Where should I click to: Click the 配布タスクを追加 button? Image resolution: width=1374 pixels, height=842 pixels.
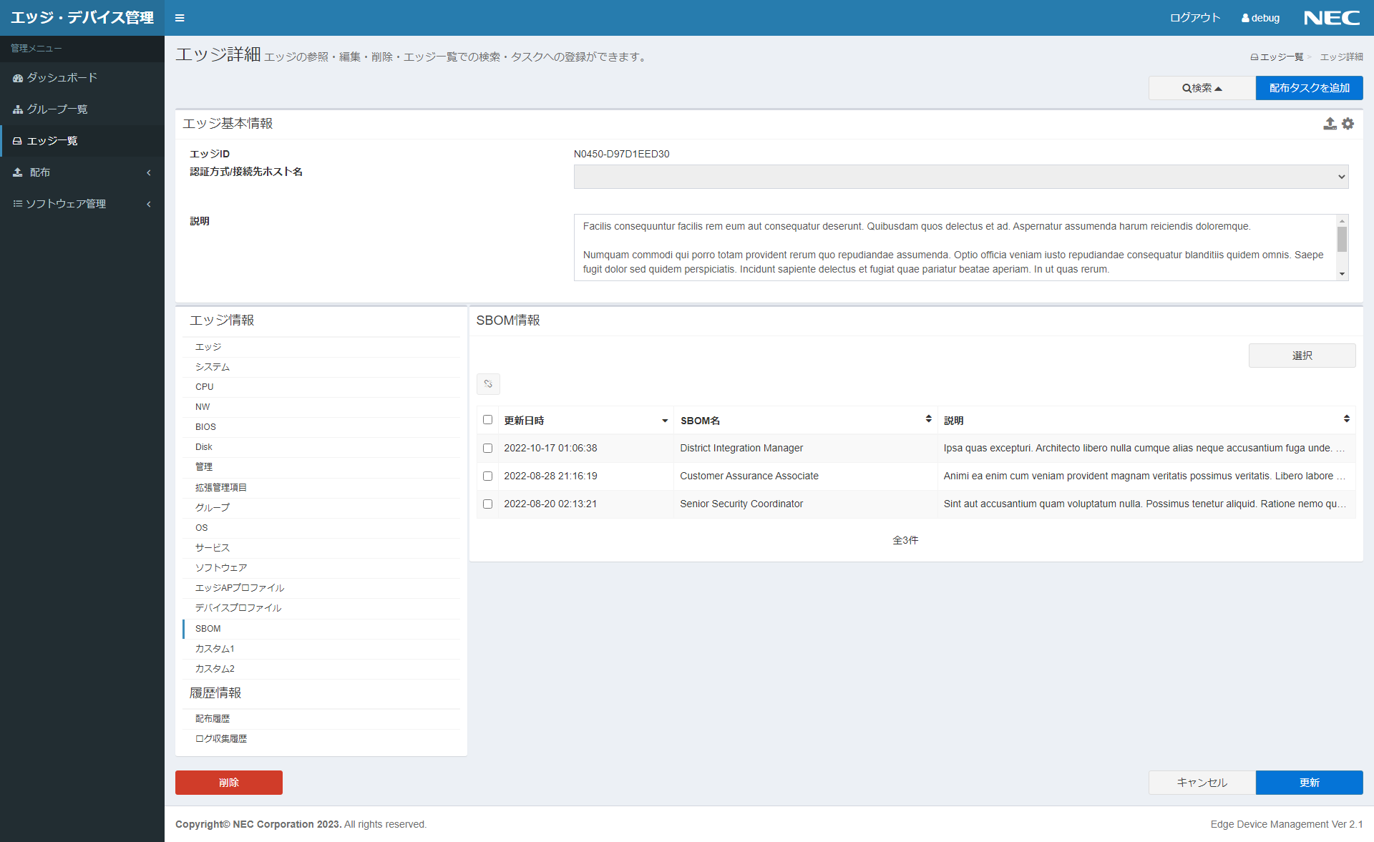(x=1309, y=87)
